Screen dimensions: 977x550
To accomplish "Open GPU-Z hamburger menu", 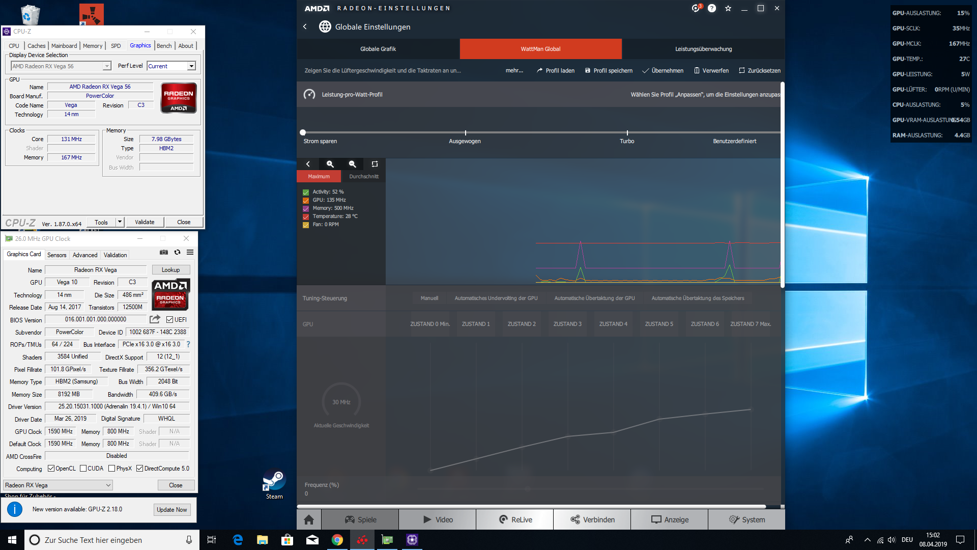I will click(190, 252).
